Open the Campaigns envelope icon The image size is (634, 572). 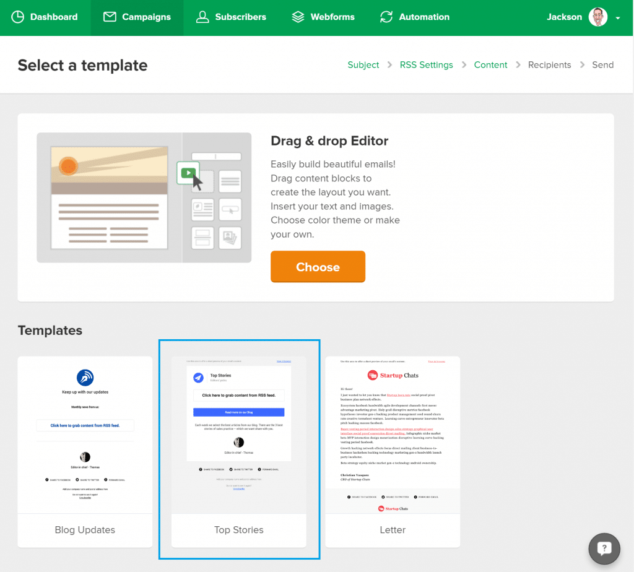click(110, 17)
